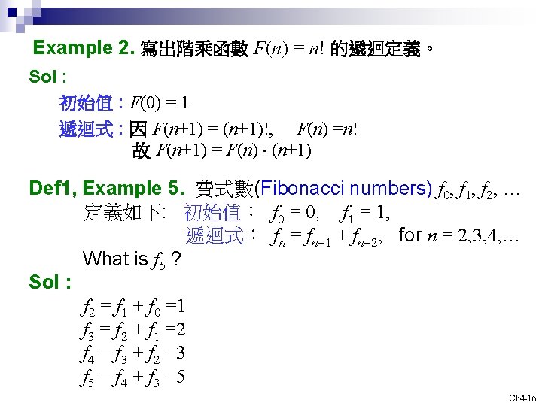Image resolution: width=542 pixels, height=406 pixels.
Task: Click the f0 = 0 initial condition
Action: (x=294, y=213)
